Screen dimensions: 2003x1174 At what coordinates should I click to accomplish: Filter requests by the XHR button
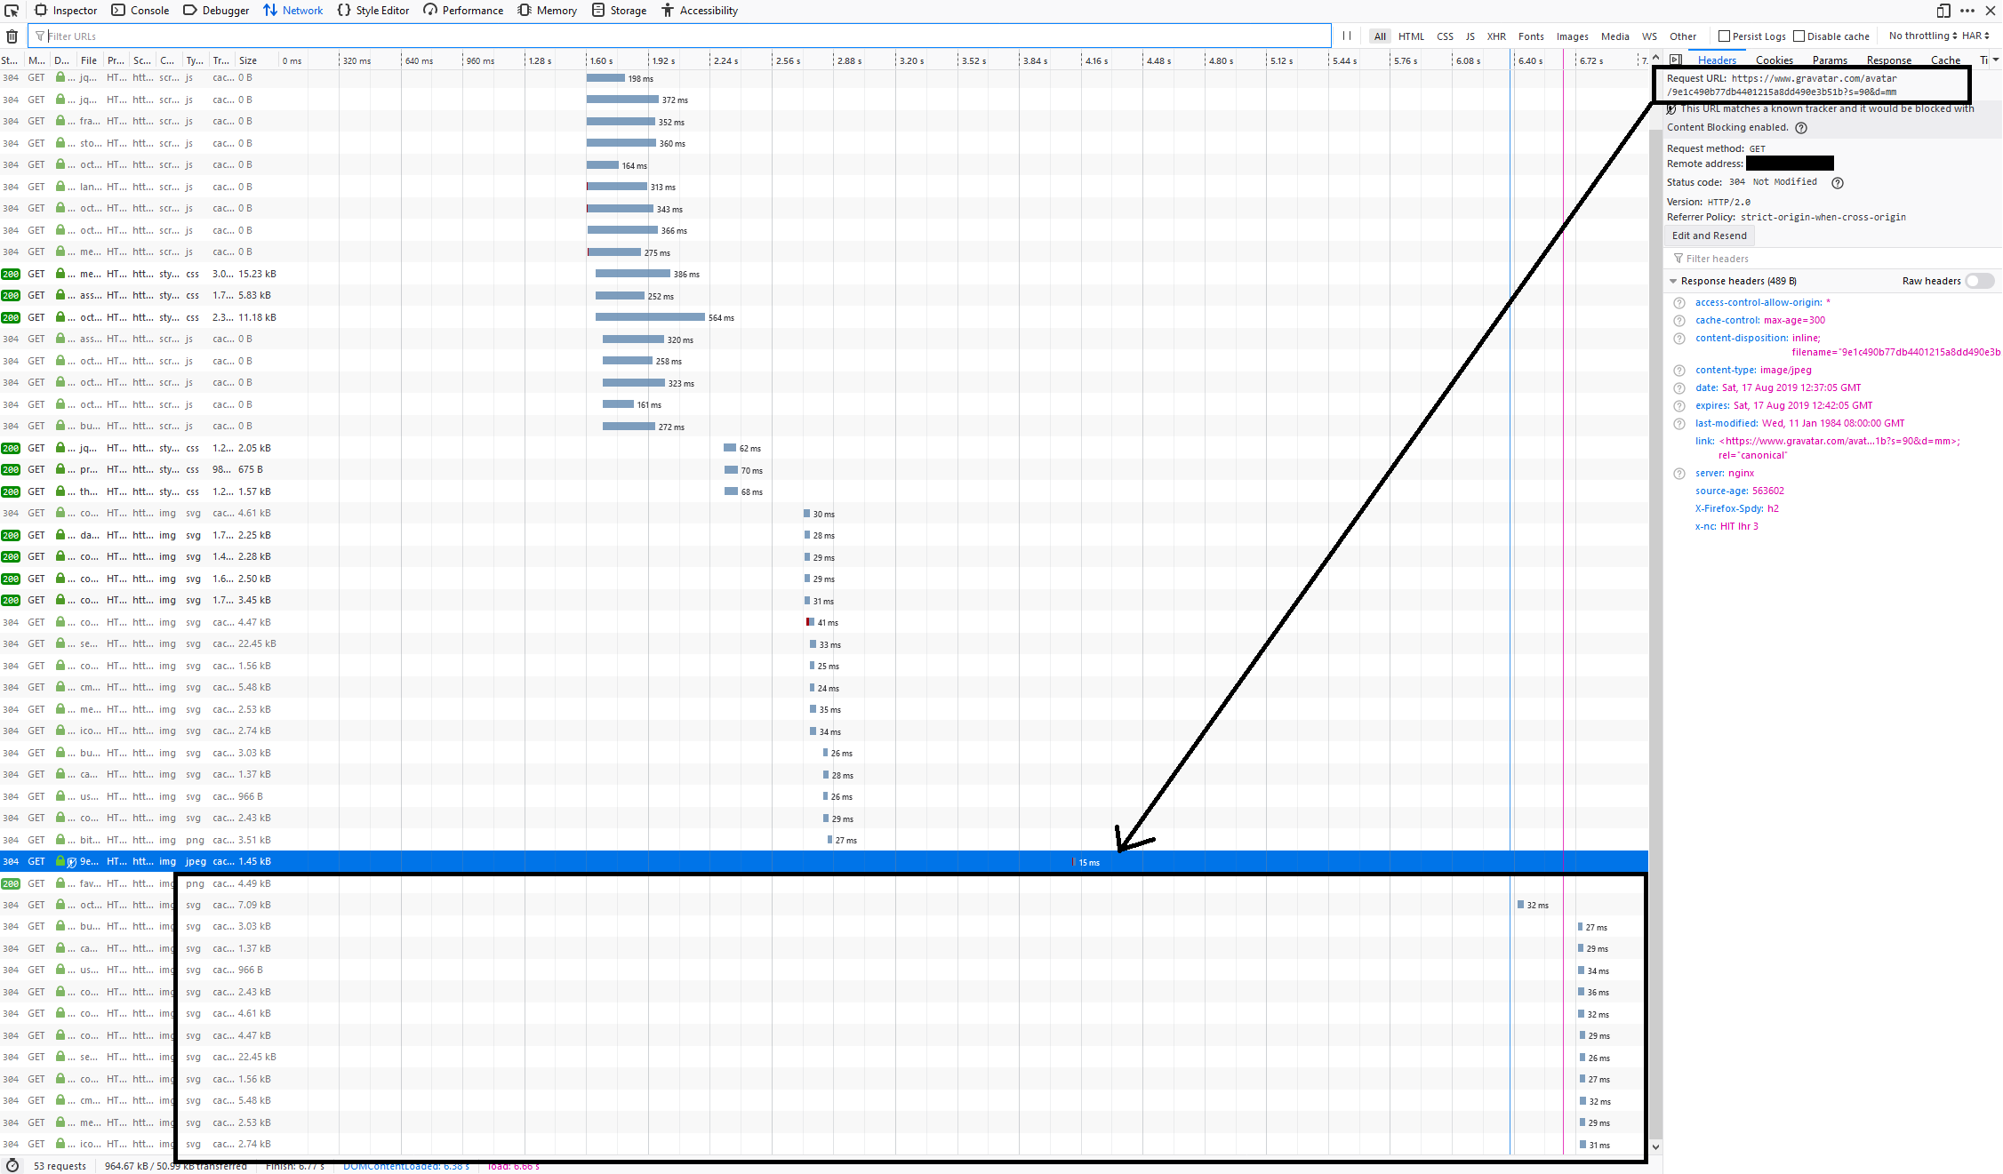pos(1496,36)
